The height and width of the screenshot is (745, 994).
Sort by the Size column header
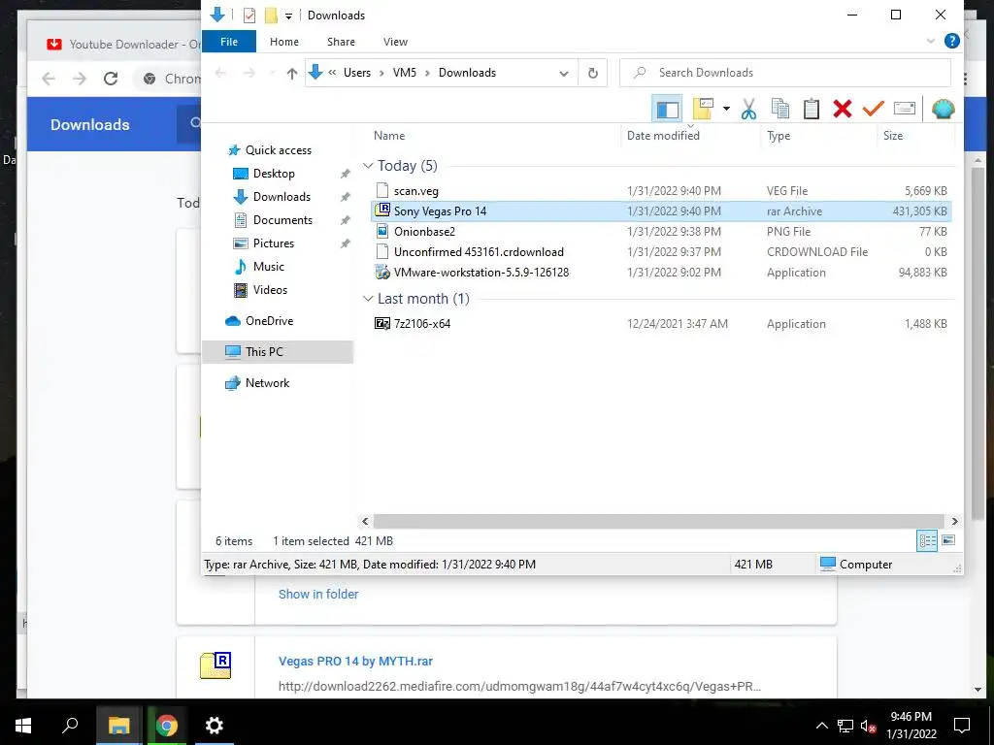pos(893,136)
